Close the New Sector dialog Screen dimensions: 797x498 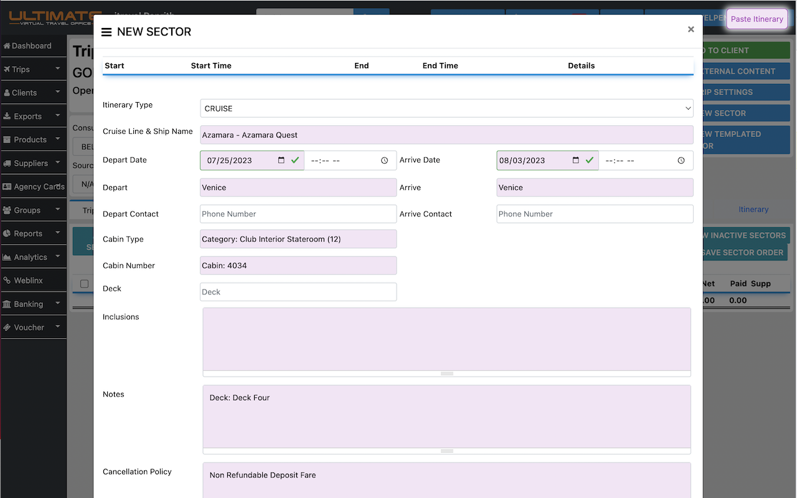pyautogui.click(x=691, y=29)
